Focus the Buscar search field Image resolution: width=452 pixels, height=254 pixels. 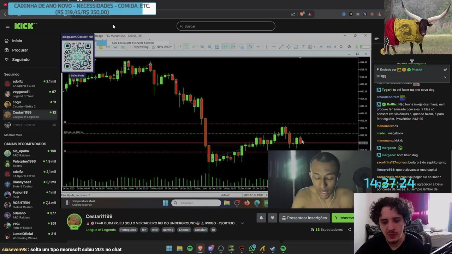[226, 26]
